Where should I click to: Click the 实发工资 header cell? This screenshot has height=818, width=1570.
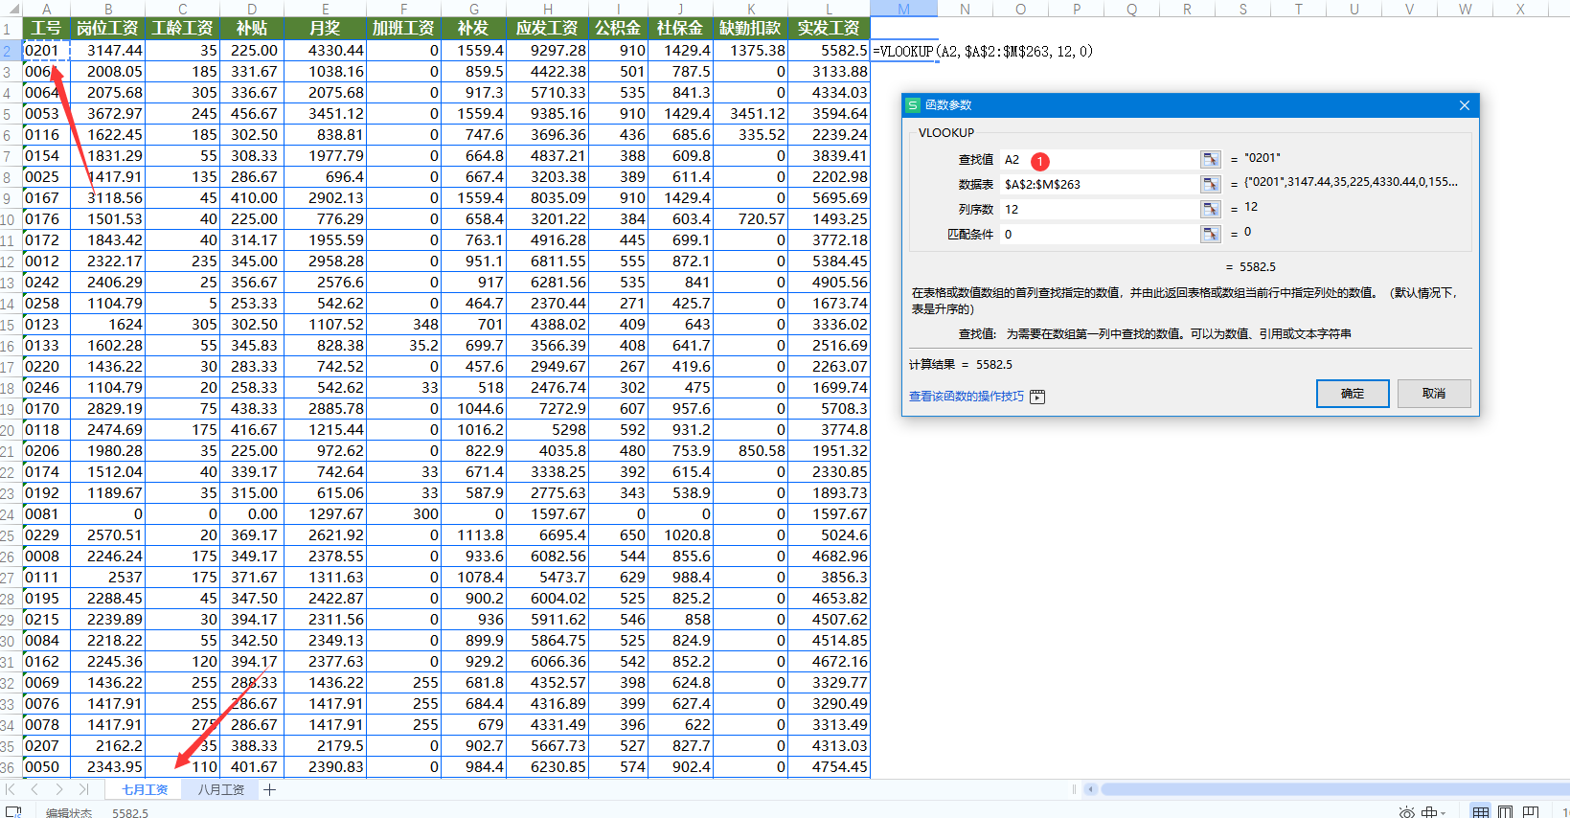[x=829, y=29]
